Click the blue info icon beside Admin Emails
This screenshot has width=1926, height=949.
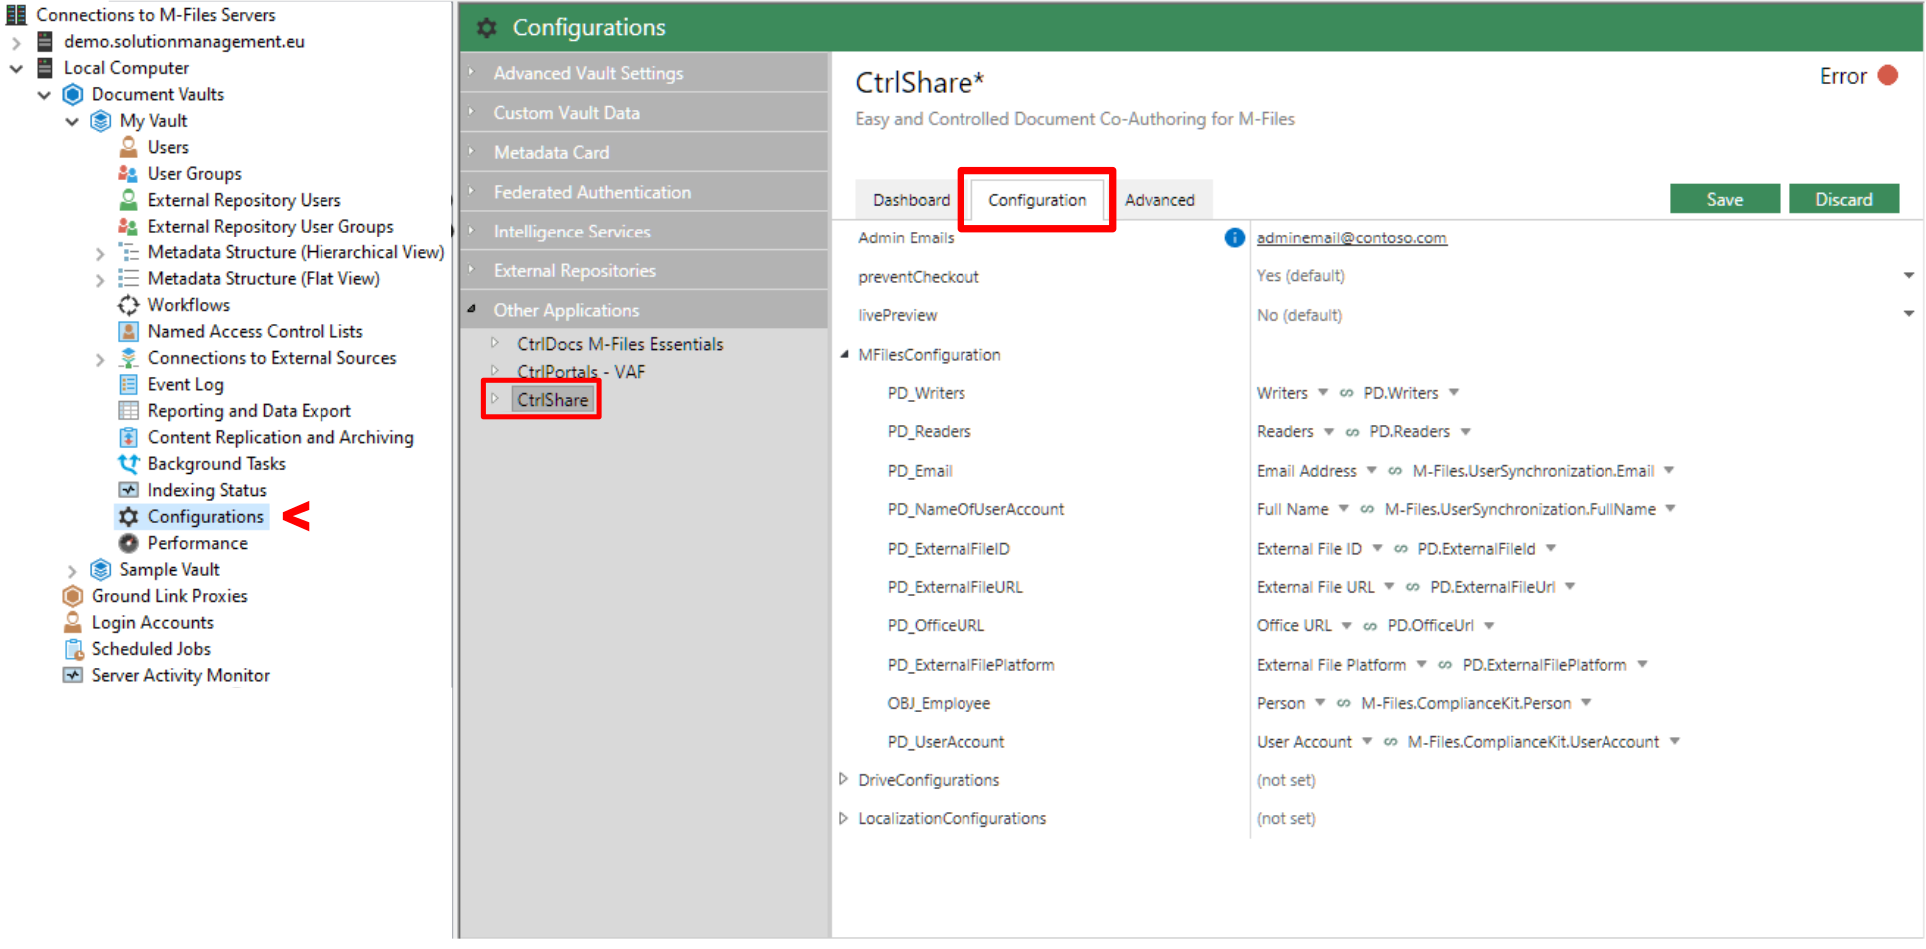pos(1234,237)
